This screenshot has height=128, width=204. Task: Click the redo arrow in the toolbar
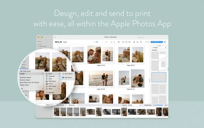coord(114,42)
